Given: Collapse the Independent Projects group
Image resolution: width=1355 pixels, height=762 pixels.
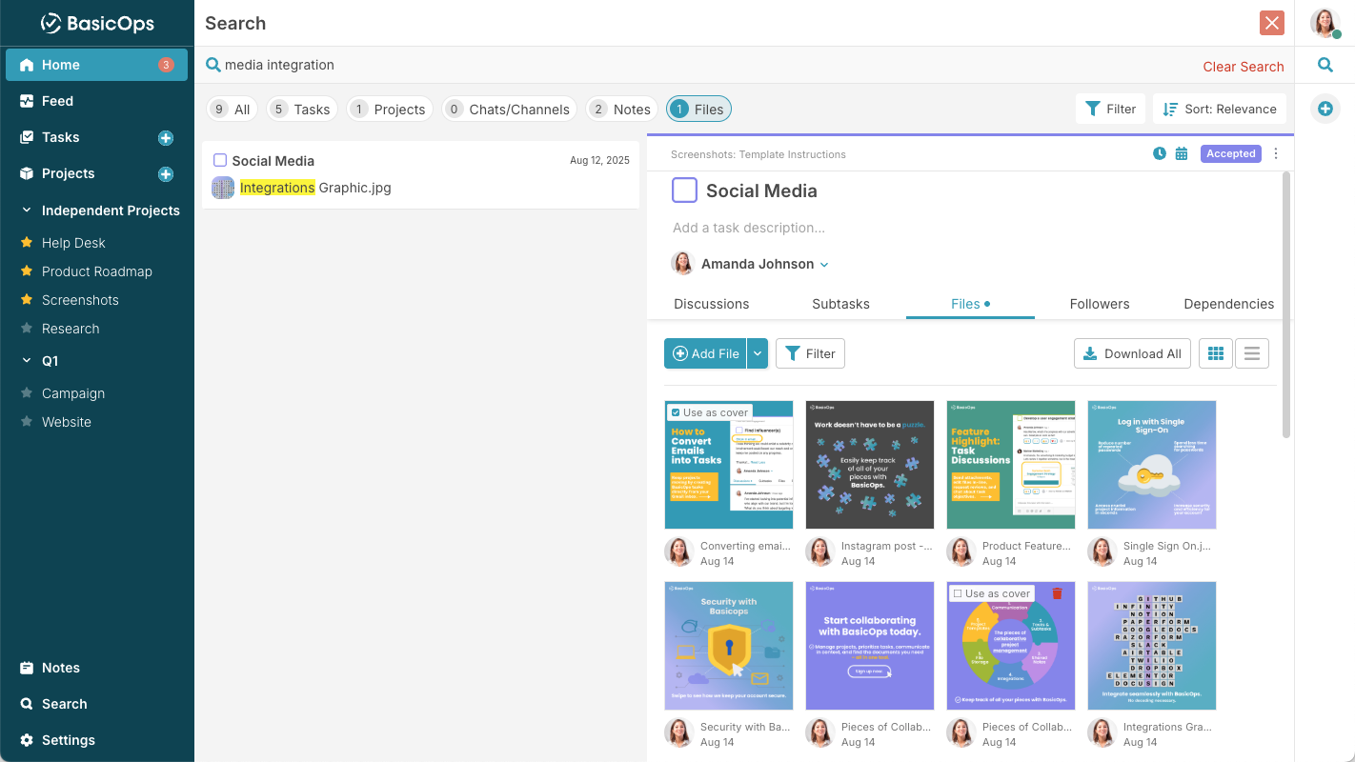Looking at the screenshot, I should pos(27,211).
